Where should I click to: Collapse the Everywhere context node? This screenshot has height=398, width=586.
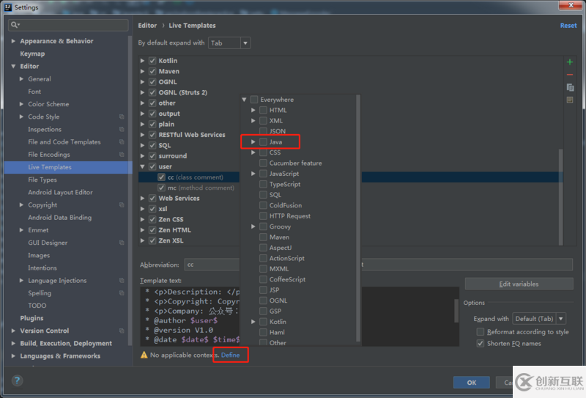(x=244, y=100)
